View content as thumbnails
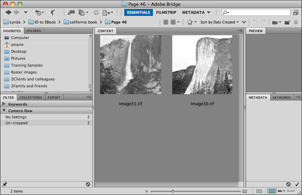 pos(272,191)
